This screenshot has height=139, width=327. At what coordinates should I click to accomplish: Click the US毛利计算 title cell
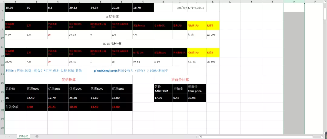[112, 16]
